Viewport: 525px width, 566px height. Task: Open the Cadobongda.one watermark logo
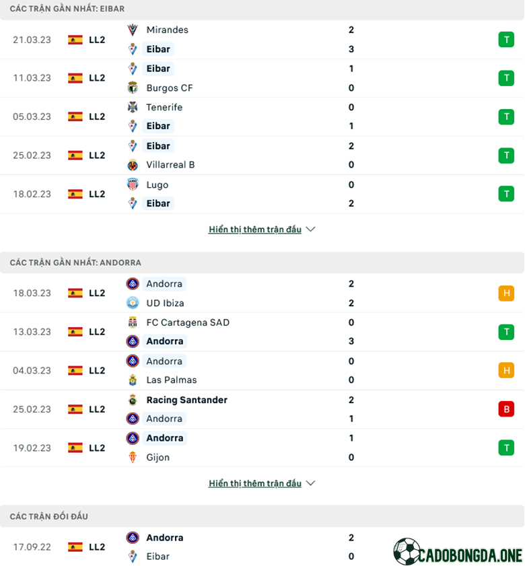coord(458,552)
